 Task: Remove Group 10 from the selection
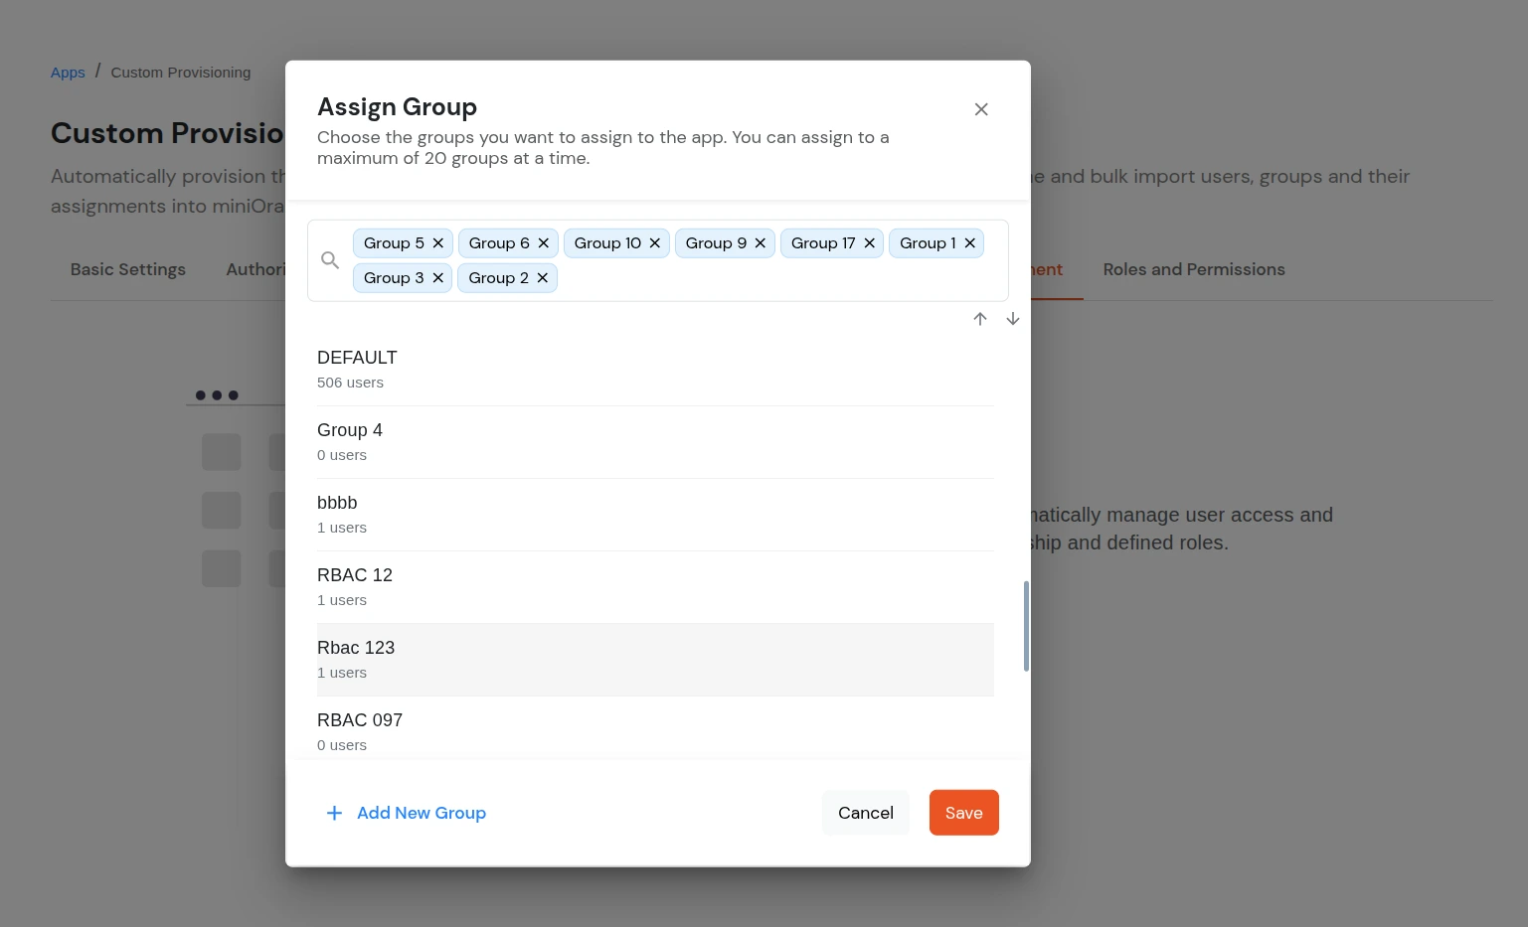[654, 242]
